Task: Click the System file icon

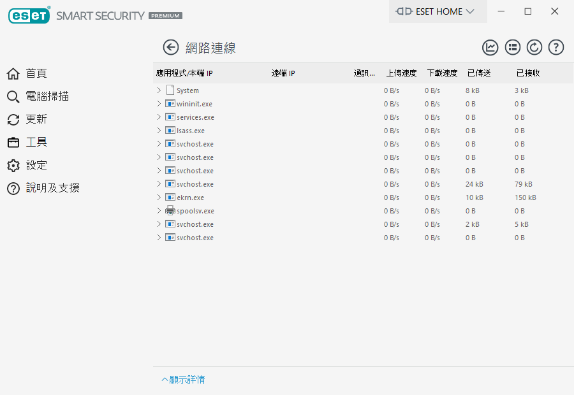Action: click(x=170, y=90)
